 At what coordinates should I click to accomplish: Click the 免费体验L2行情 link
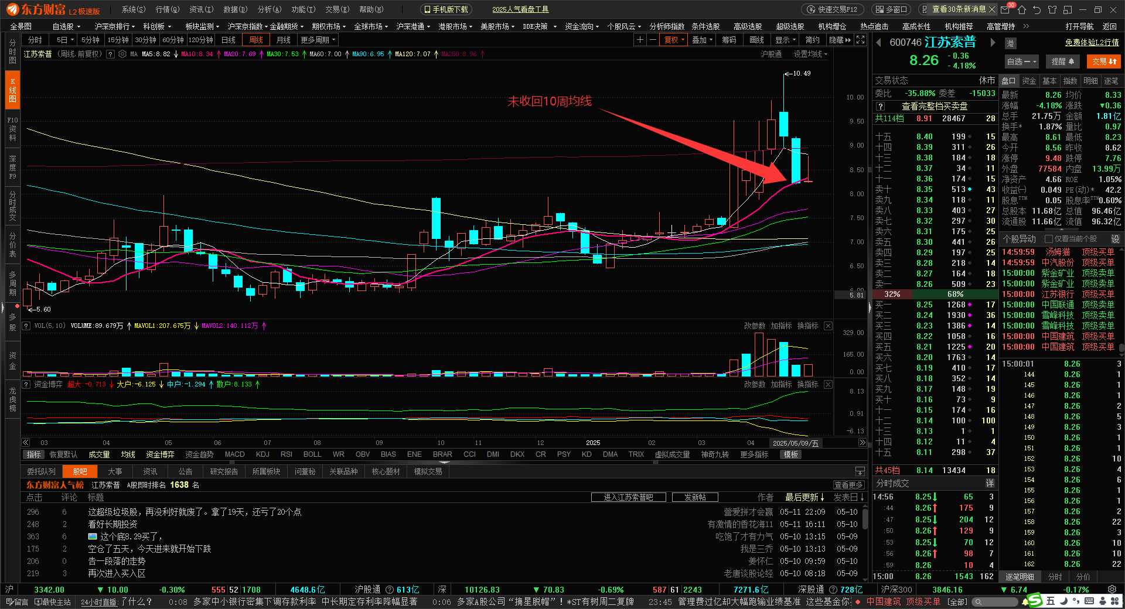[x=1092, y=43]
